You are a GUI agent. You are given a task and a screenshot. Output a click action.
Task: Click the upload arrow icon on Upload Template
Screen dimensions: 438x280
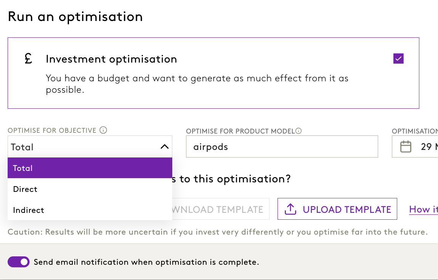(290, 209)
